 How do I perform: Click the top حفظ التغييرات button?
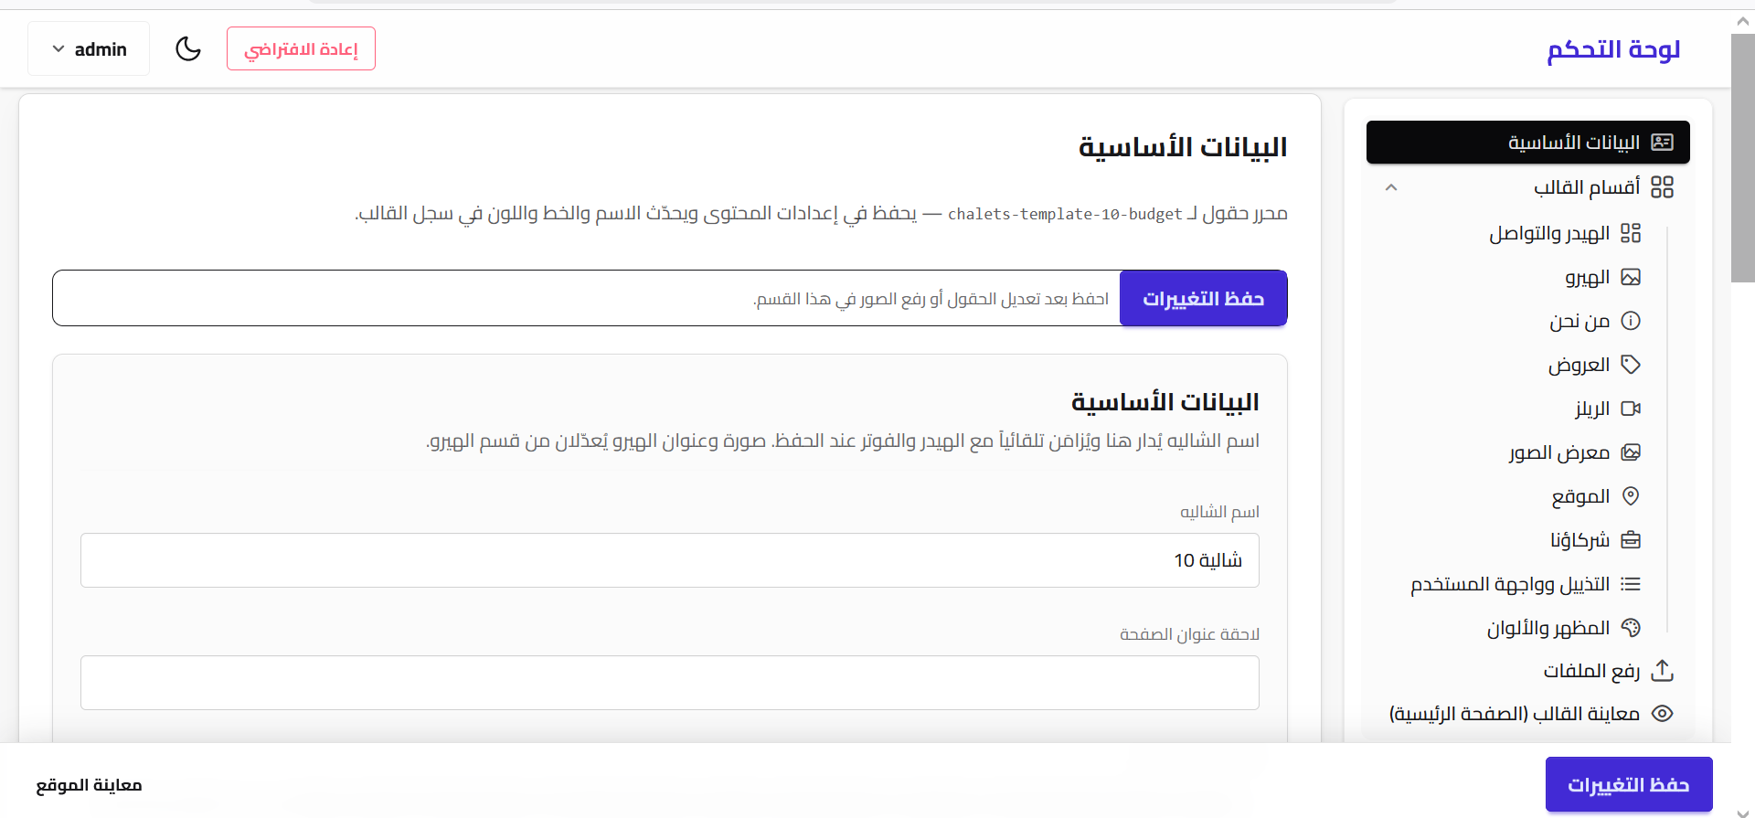[1203, 298]
